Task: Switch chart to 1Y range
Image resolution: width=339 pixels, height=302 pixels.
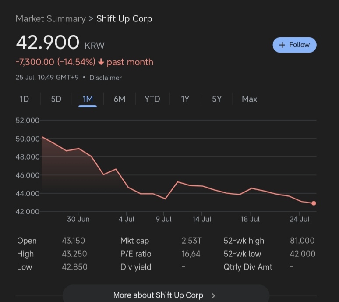Action: coord(185,99)
